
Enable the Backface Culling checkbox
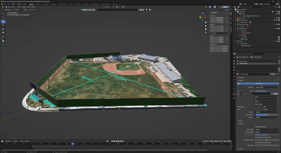point(255,127)
